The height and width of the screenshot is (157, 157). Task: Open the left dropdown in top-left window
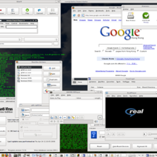point(11,40)
